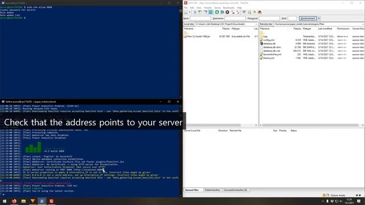Sort remote list by Permissions column
The image size is (365, 205).
343,28
